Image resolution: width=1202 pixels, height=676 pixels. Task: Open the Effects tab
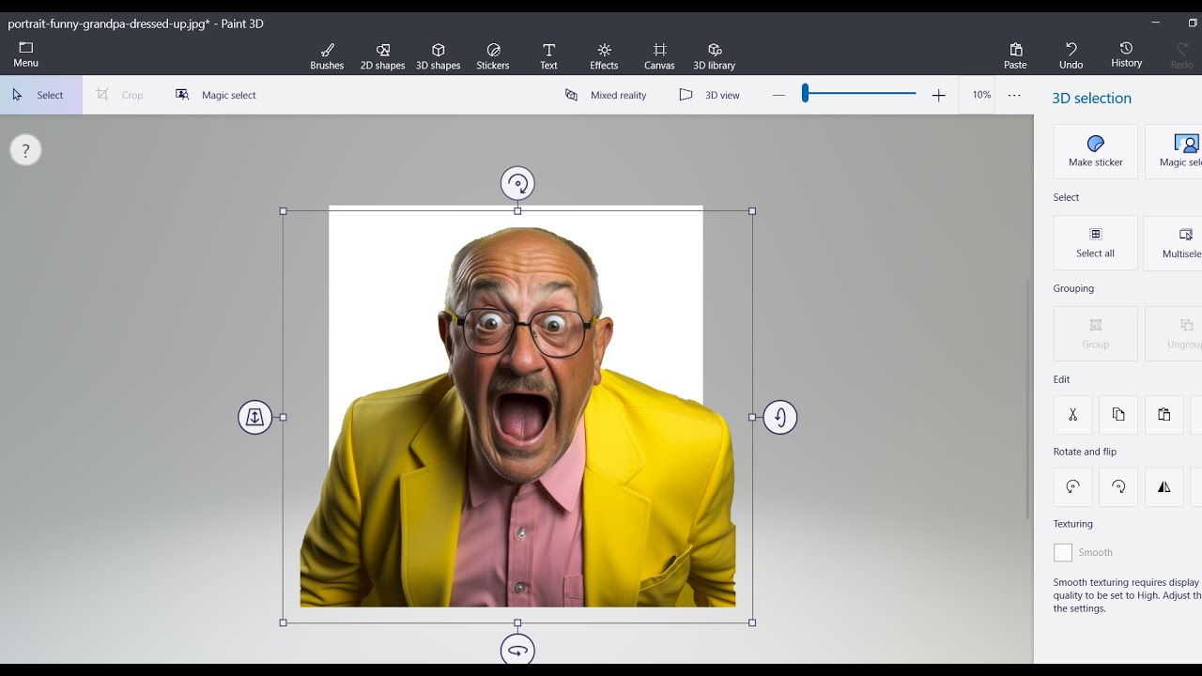point(604,56)
